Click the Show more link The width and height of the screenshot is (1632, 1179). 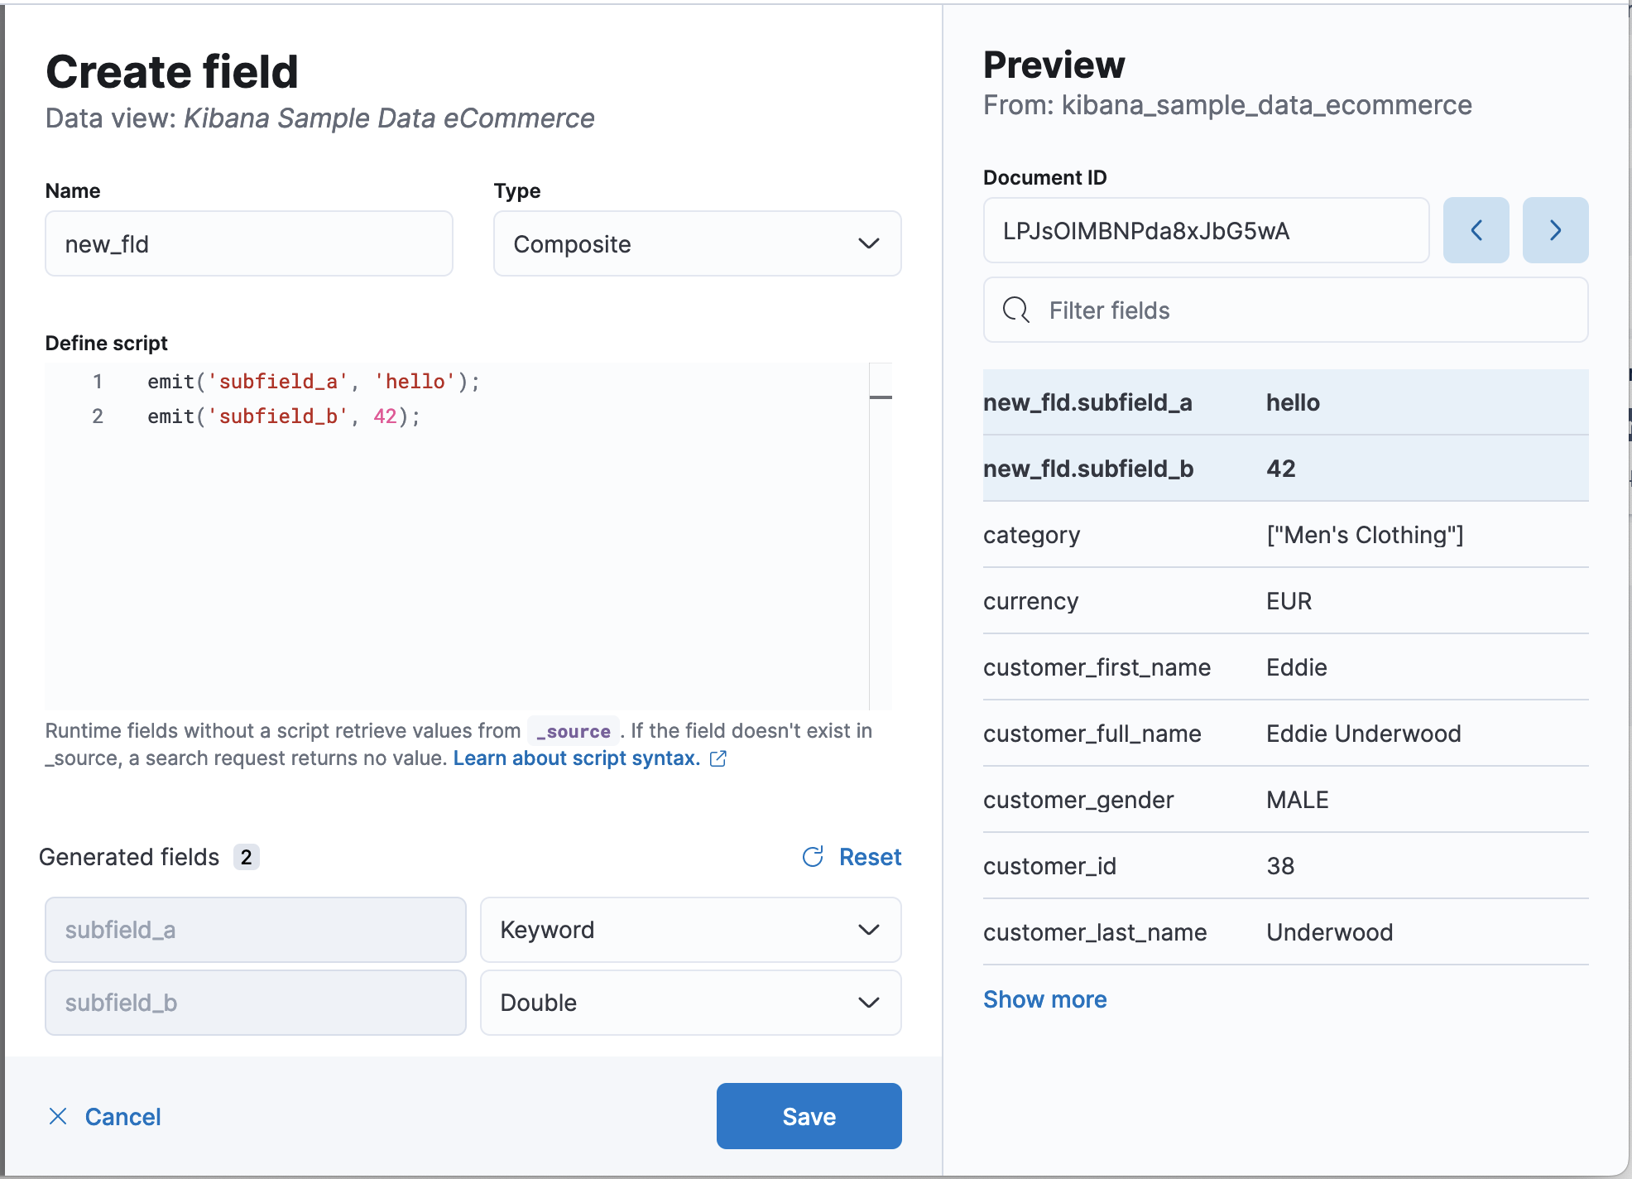tap(1044, 999)
